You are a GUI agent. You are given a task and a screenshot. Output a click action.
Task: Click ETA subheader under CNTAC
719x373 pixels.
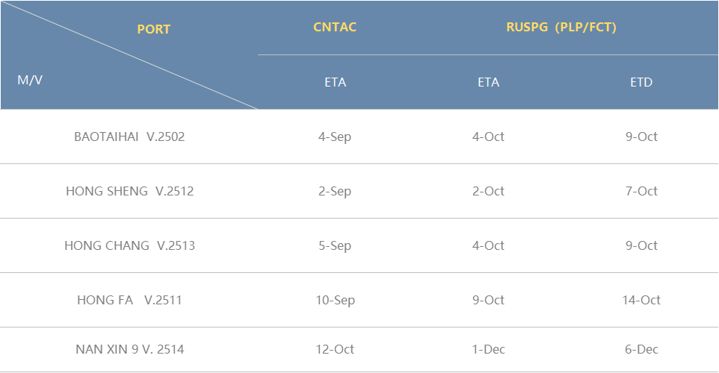coord(335,82)
